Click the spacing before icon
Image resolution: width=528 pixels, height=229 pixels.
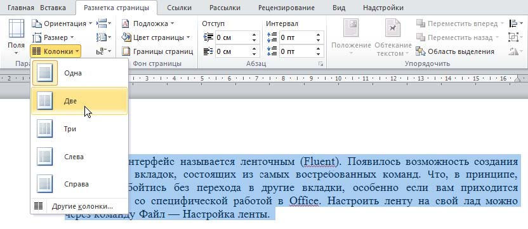(272, 37)
